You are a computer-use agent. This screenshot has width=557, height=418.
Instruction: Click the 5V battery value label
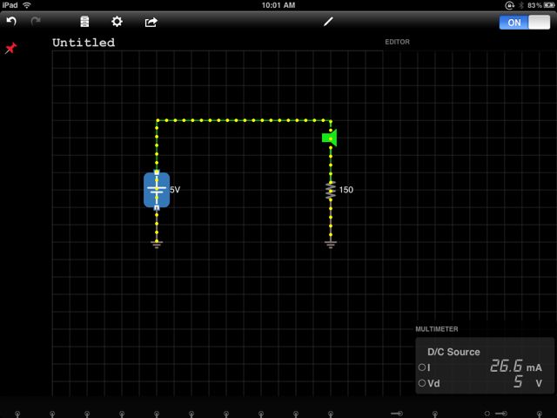(x=175, y=190)
